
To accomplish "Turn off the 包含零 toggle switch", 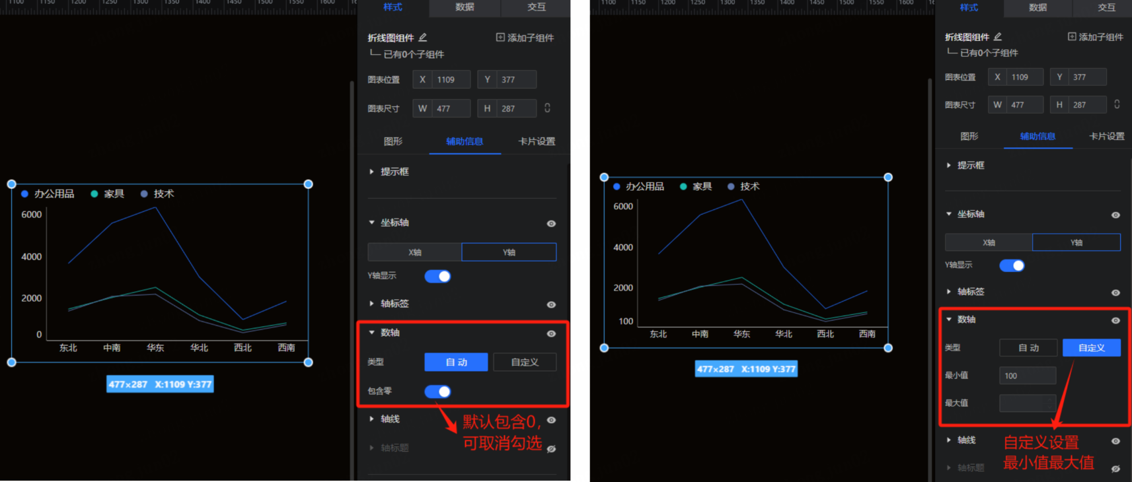I will (x=437, y=392).
